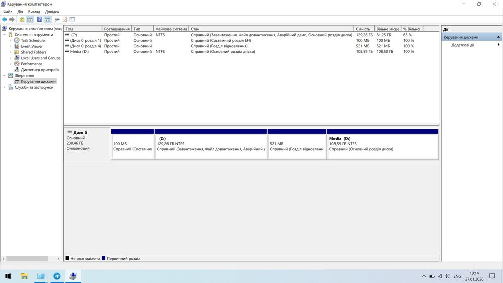
Task: Click the monitor app icon on taskbar
Action: (41, 276)
